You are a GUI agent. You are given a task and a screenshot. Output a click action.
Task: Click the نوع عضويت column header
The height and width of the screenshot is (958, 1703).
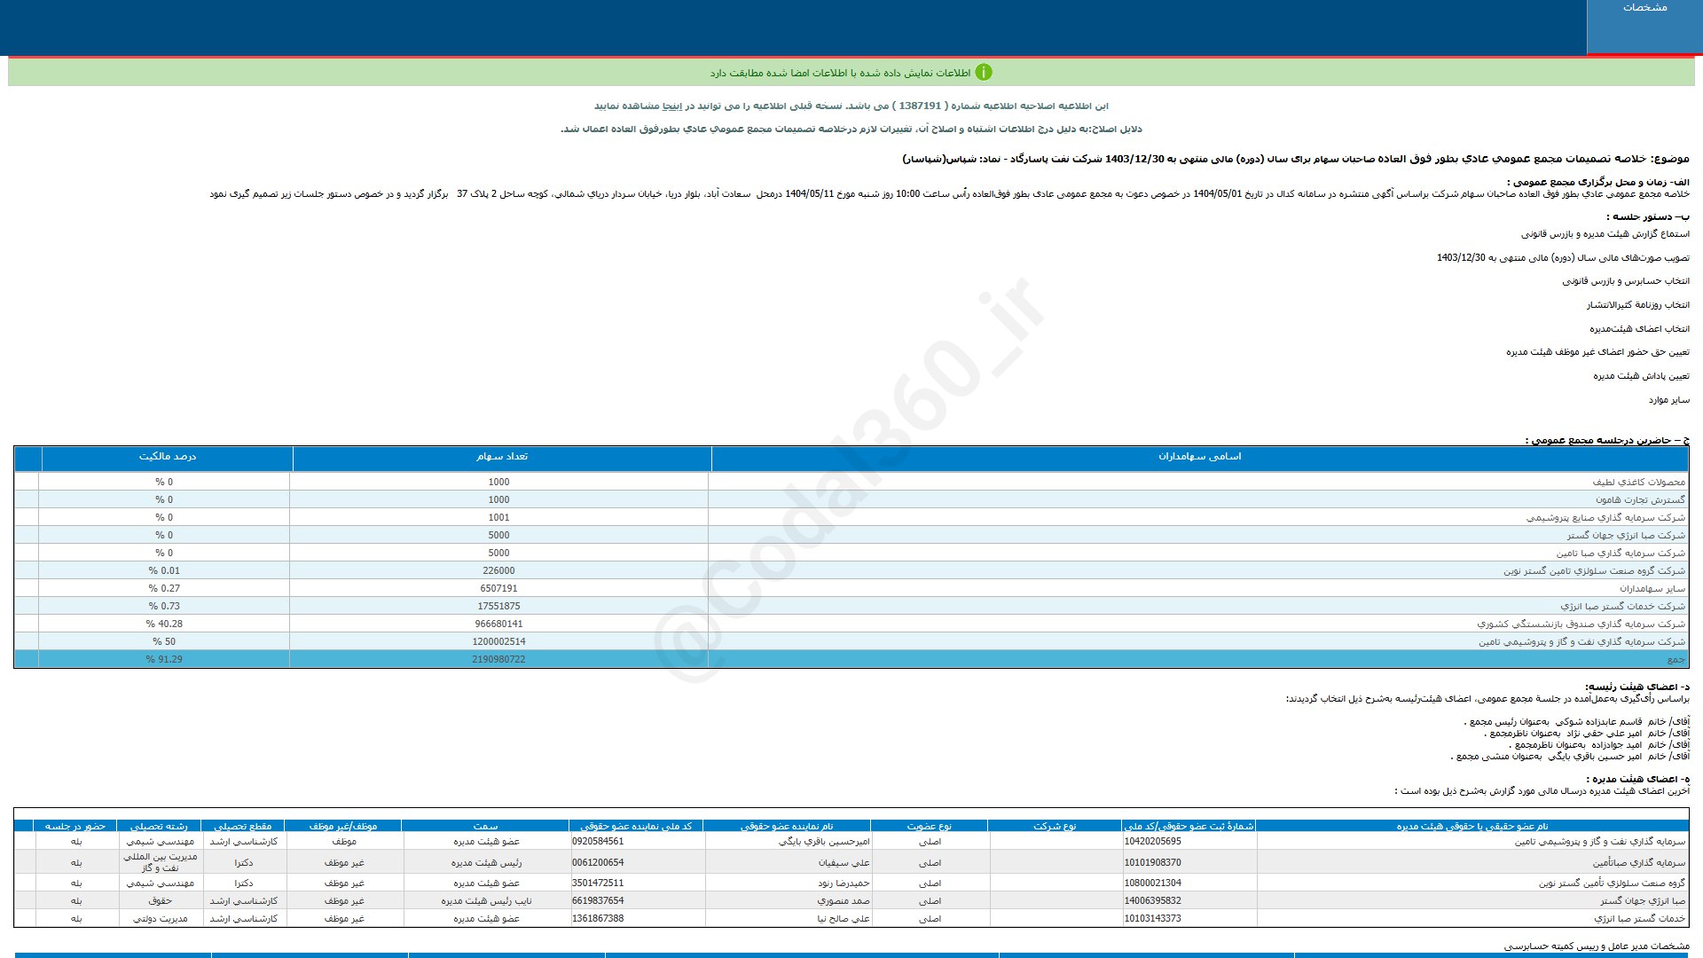pos(929,826)
